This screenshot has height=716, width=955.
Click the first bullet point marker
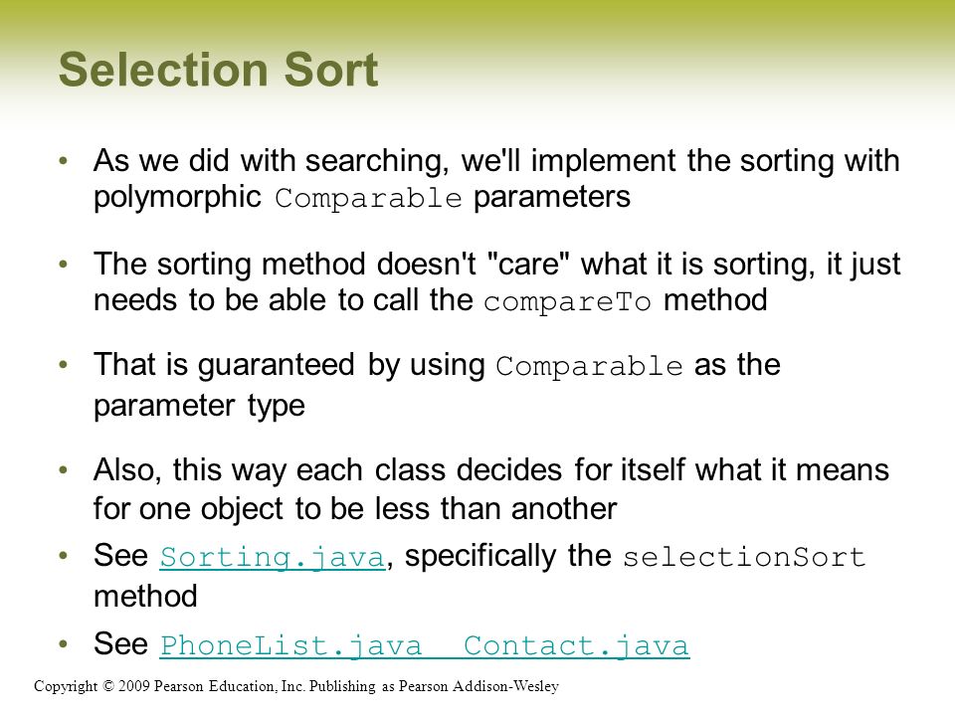tap(64, 161)
